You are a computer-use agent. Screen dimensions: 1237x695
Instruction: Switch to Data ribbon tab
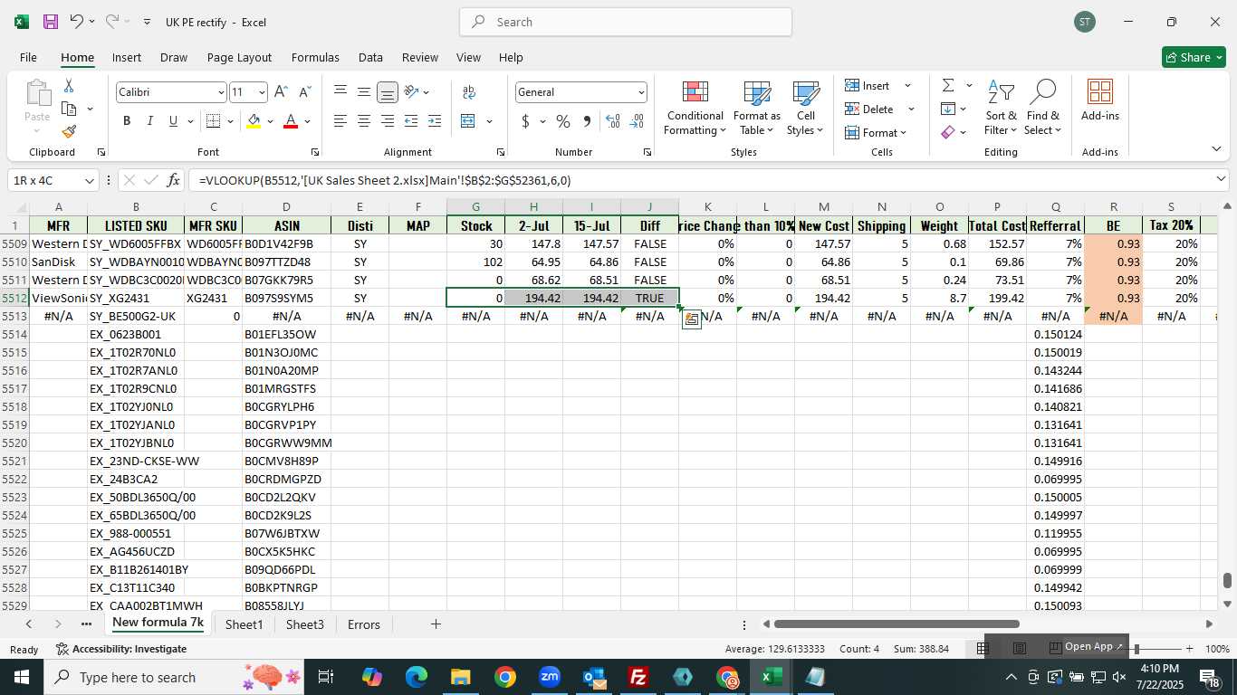click(x=370, y=57)
